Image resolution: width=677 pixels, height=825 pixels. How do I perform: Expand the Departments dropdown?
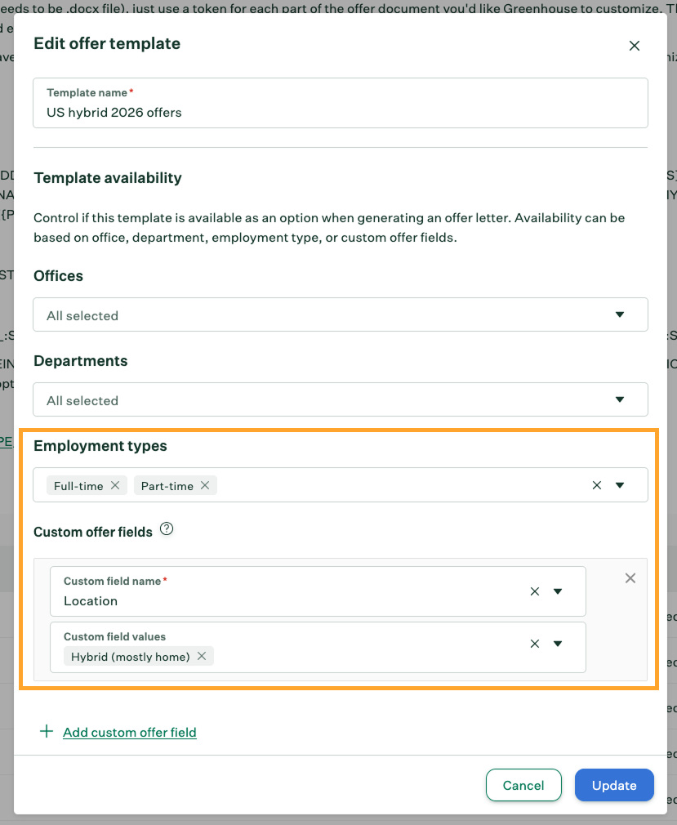tap(620, 399)
